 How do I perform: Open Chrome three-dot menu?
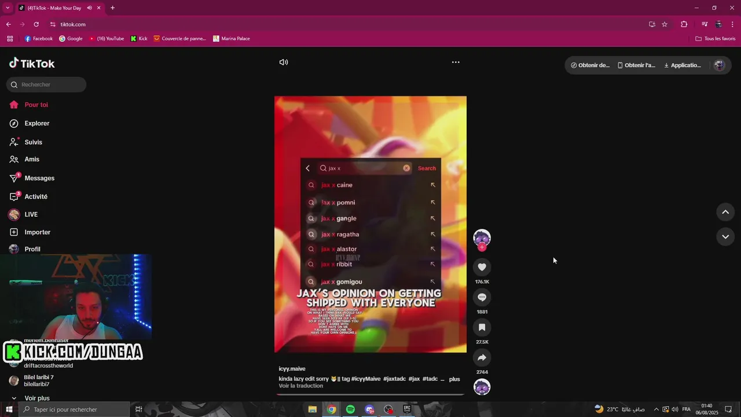tap(732, 24)
